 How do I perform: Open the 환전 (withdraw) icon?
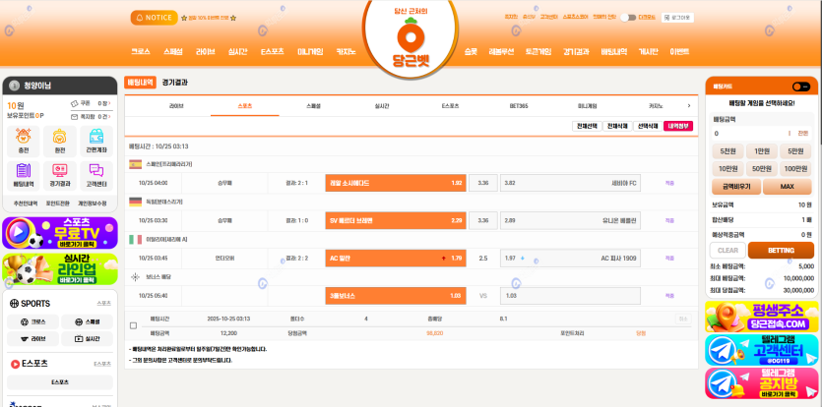point(59,142)
